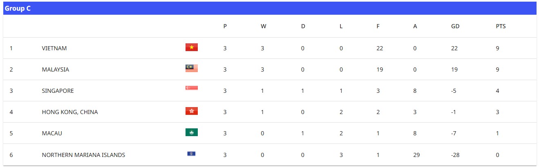Open the HONG KONG, CHINA entry
Screen dimensions: 539x168
point(70,112)
